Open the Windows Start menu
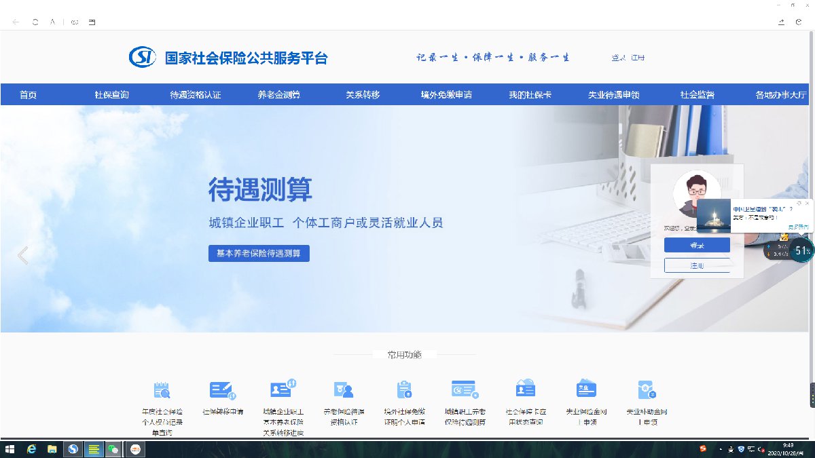 [10, 449]
